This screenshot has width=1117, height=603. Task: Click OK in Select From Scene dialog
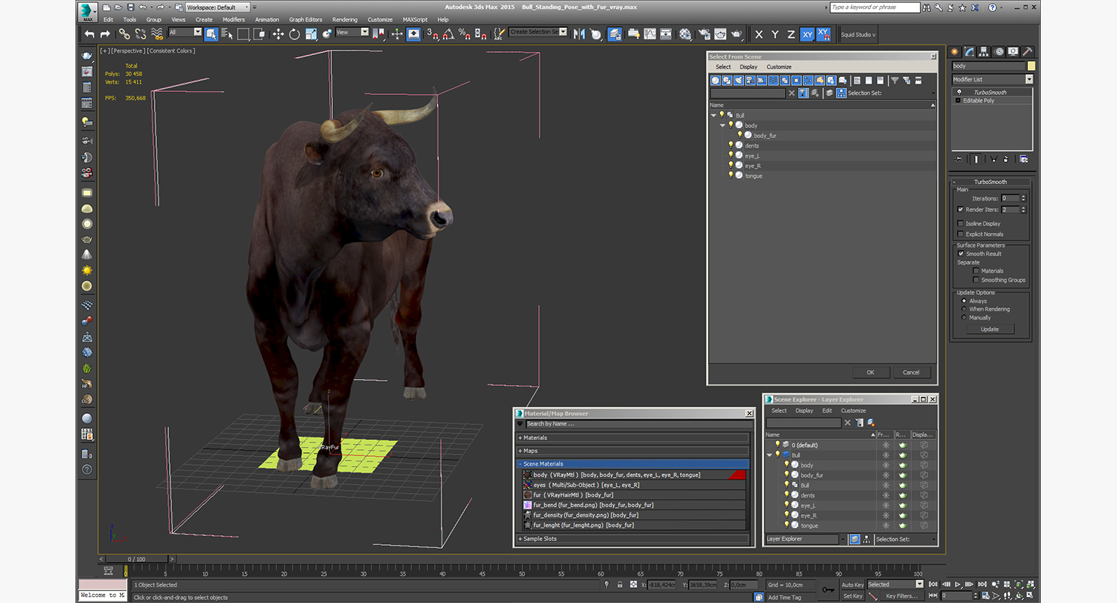pyautogui.click(x=870, y=372)
